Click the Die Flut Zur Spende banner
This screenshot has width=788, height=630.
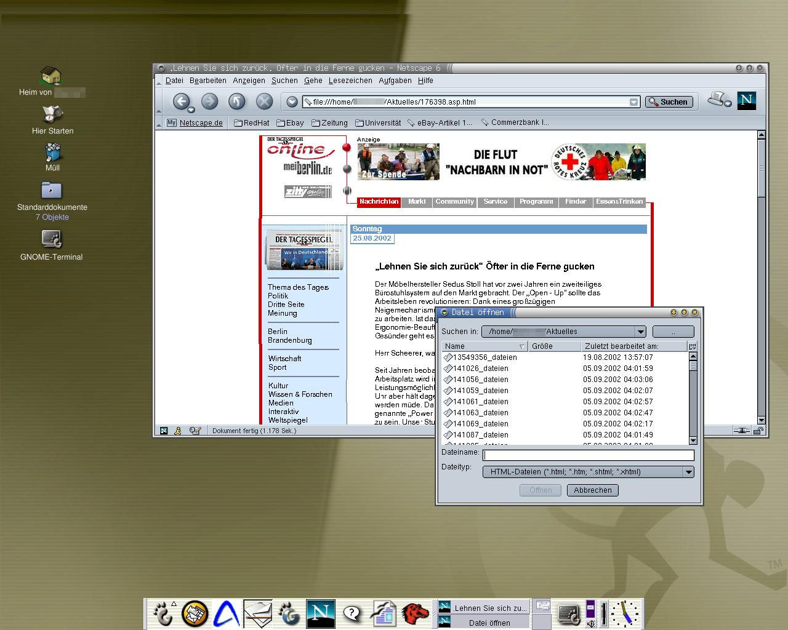click(x=502, y=162)
